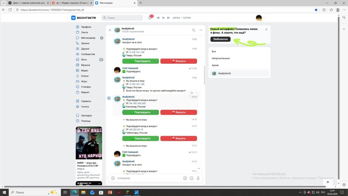Open the 16:10 message three-dots options
The width and height of the screenshot is (348, 196).
click(x=197, y=93)
